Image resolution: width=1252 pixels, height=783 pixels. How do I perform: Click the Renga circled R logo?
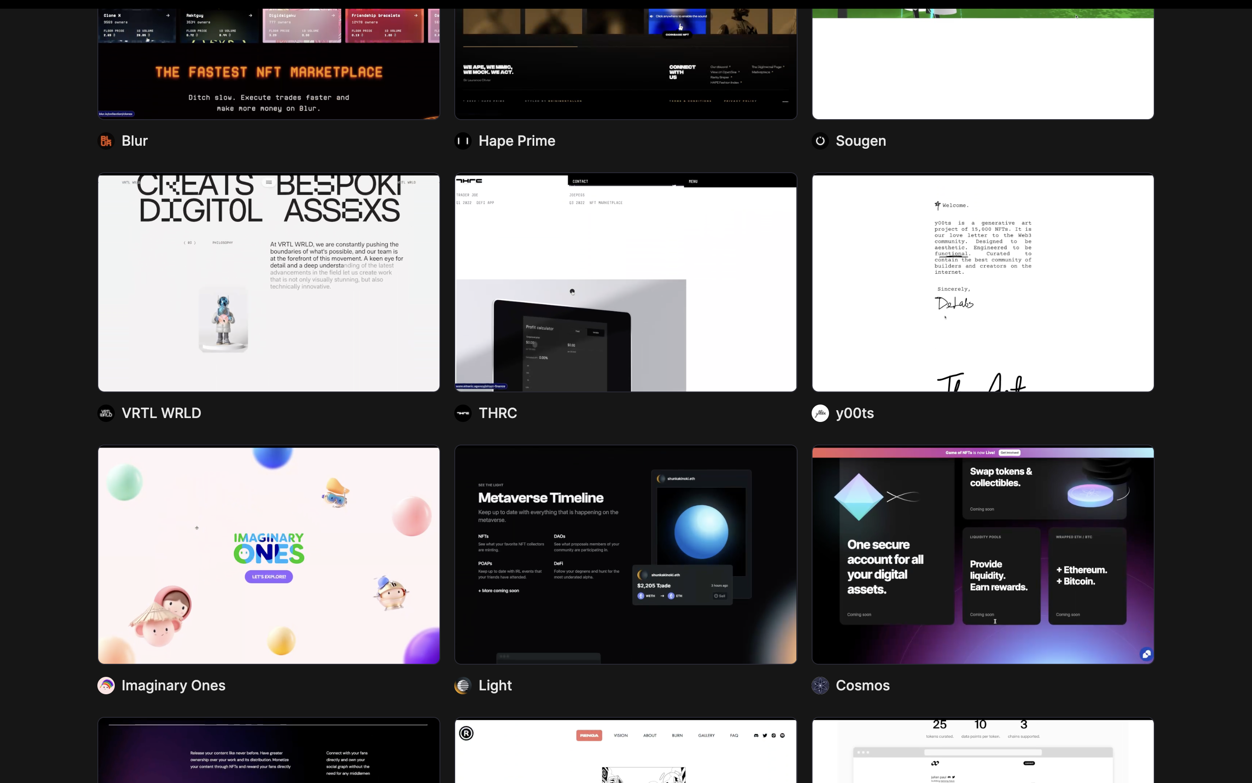pos(466,733)
